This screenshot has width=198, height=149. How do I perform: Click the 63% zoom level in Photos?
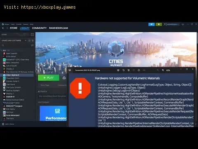(168, 70)
